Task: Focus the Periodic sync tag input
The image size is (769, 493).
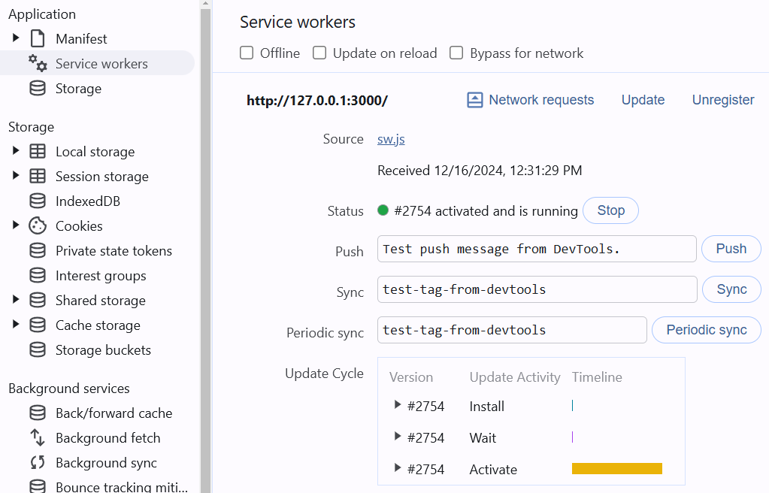Action: click(x=512, y=330)
